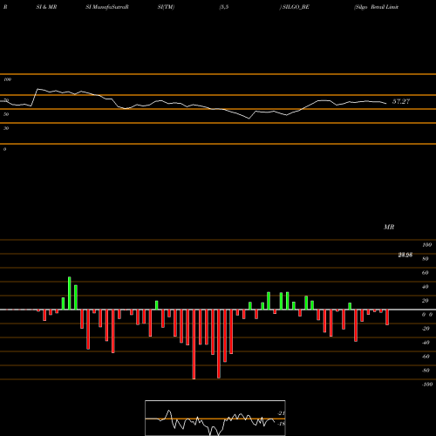Click the MR axis label 40
436x436 pixels.
(425, 287)
